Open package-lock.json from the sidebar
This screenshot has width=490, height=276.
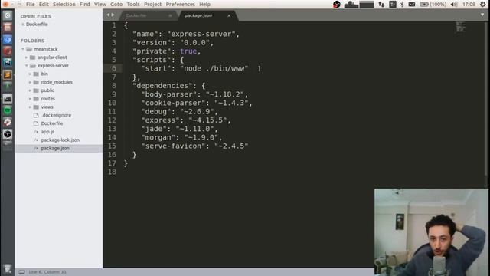click(60, 140)
